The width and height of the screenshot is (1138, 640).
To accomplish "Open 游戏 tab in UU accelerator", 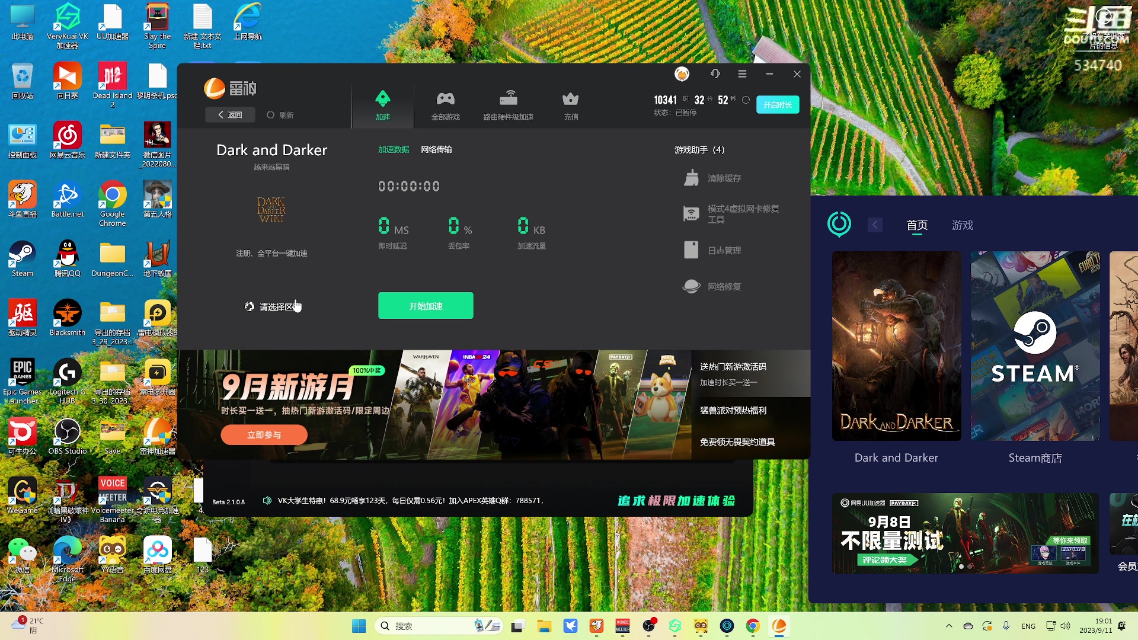I will [963, 225].
